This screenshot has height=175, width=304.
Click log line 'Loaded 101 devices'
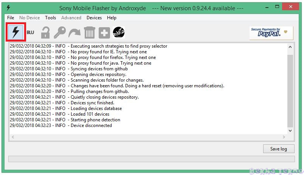click(x=59, y=114)
